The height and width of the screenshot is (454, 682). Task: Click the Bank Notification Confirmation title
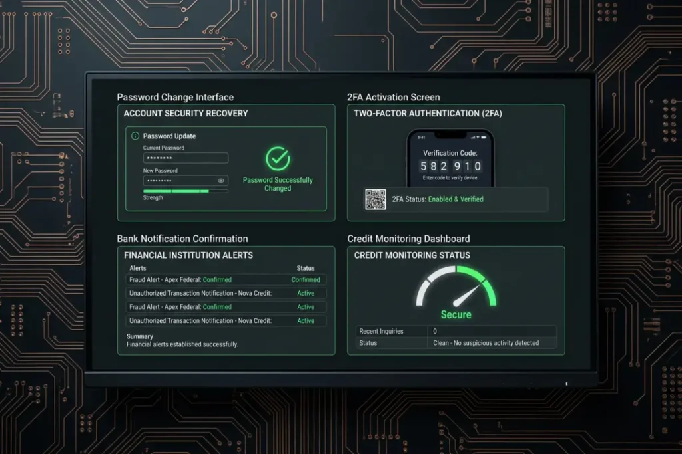182,239
